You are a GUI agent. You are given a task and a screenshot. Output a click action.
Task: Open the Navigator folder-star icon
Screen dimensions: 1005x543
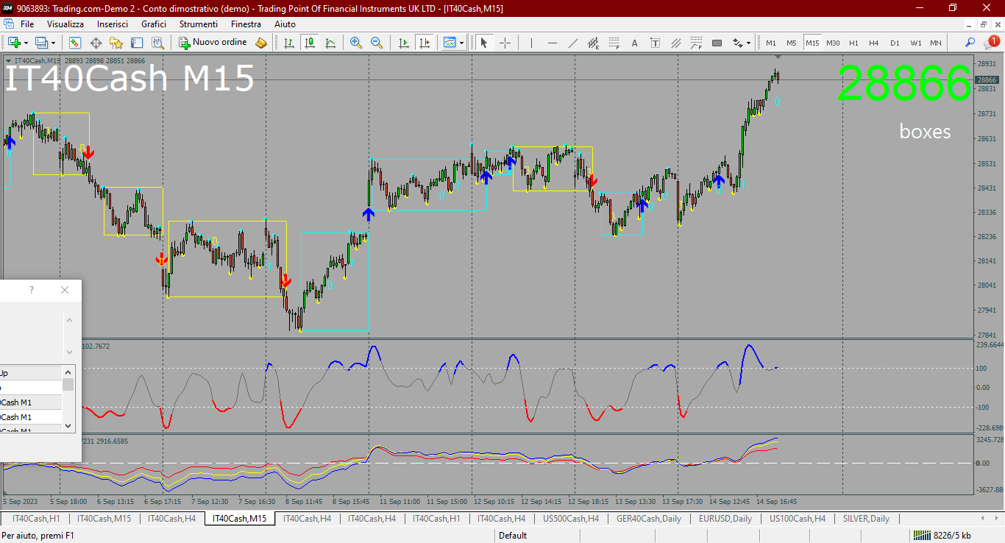tap(116, 43)
